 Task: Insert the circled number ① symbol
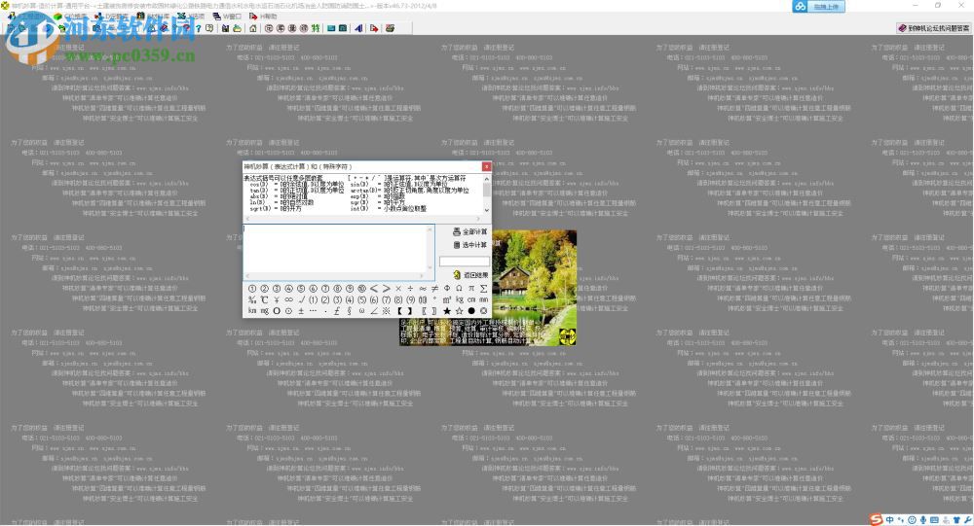[252, 289]
